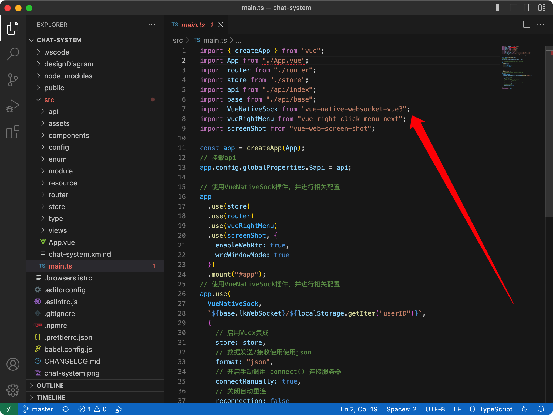This screenshot has width=553, height=415.
Task: Expand the OUTLINE section
Action: coord(50,386)
